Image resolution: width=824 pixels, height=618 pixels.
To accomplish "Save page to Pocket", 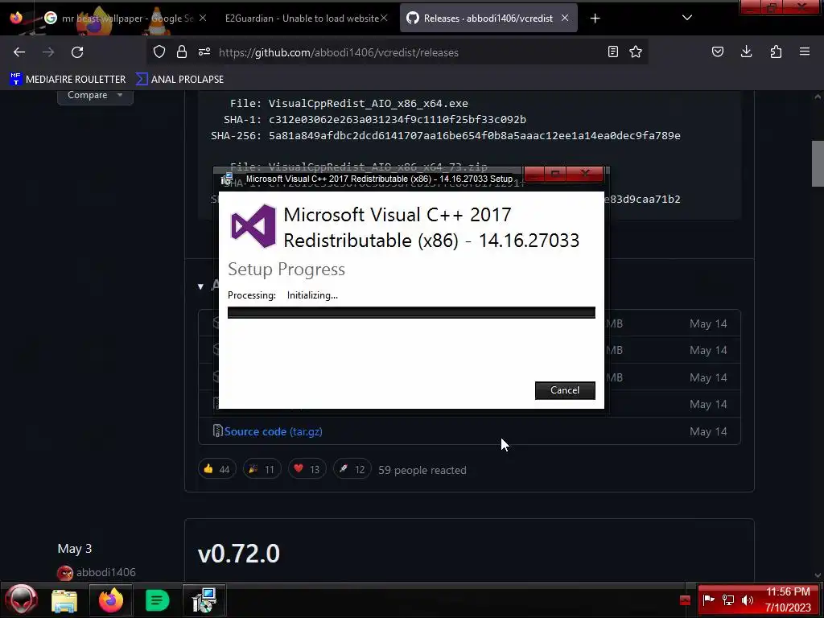I will (x=718, y=52).
